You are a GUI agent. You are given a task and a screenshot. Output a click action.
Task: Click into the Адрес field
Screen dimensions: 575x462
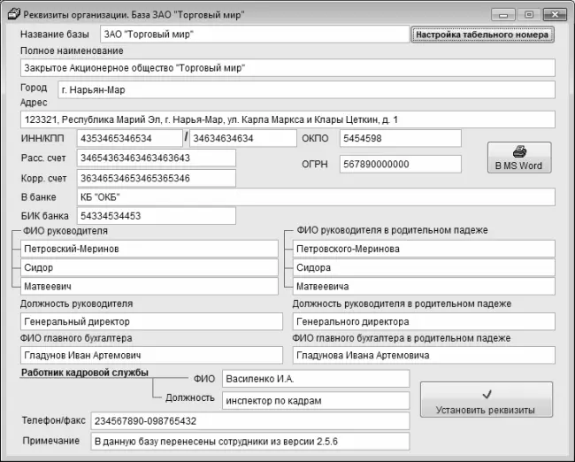[x=287, y=119]
